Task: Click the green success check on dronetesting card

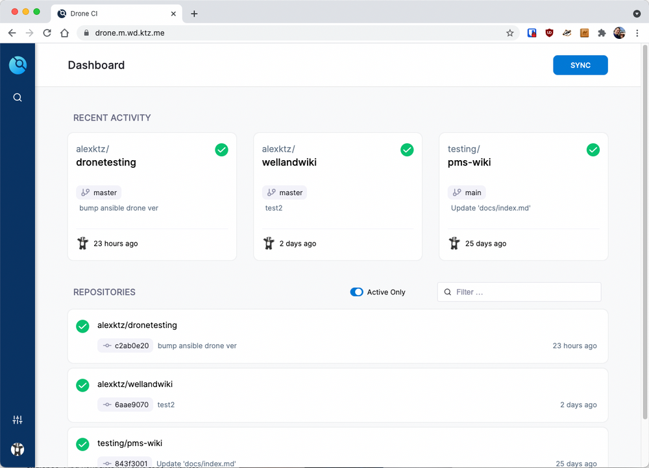Action: [221, 150]
